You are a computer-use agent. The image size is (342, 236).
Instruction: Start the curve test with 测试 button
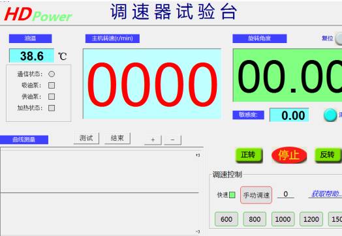pyautogui.click(x=86, y=138)
